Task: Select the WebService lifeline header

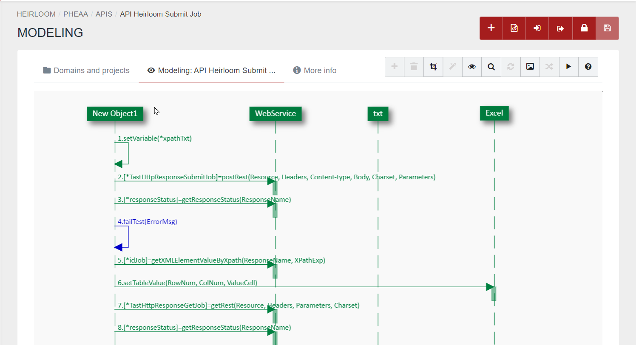Action: click(275, 113)
